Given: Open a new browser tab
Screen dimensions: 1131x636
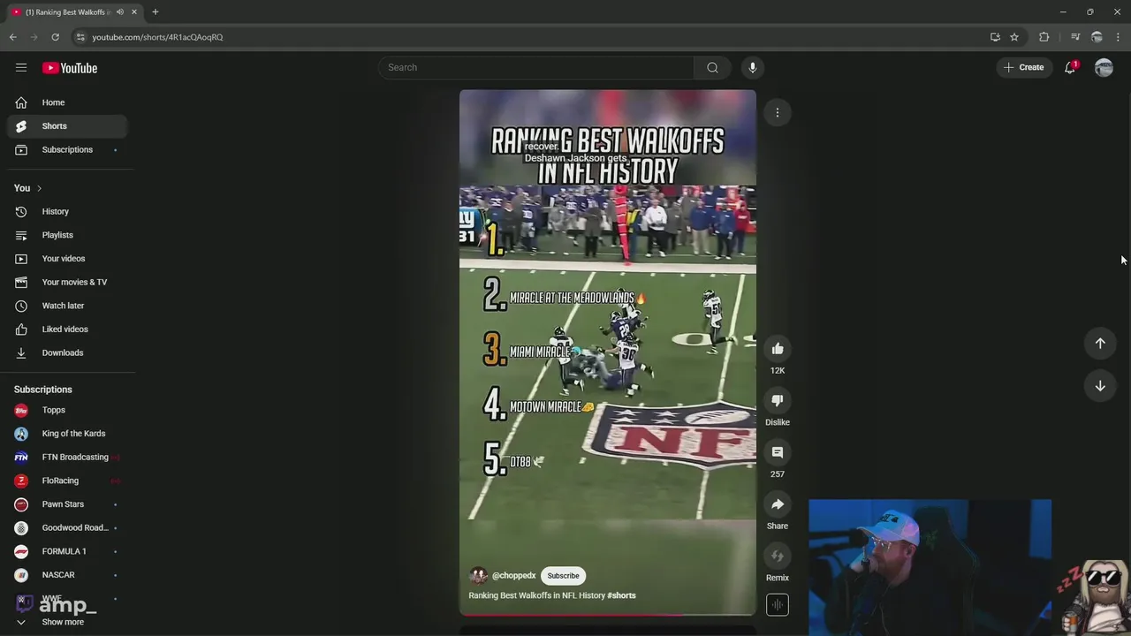Looking at the screenshot, I should [155, 11].
